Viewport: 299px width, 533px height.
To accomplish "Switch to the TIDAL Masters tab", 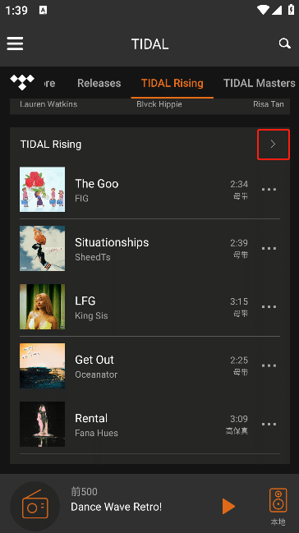I will click(260, 83).
